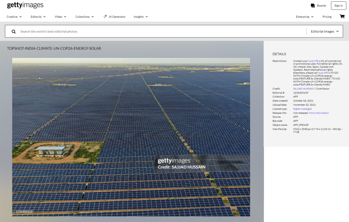Image resolution: width=349 pixels, height=222 pixels.
Task: Open the SAJJAD HUSSAIN contributor link
Action: coord(303,89)
